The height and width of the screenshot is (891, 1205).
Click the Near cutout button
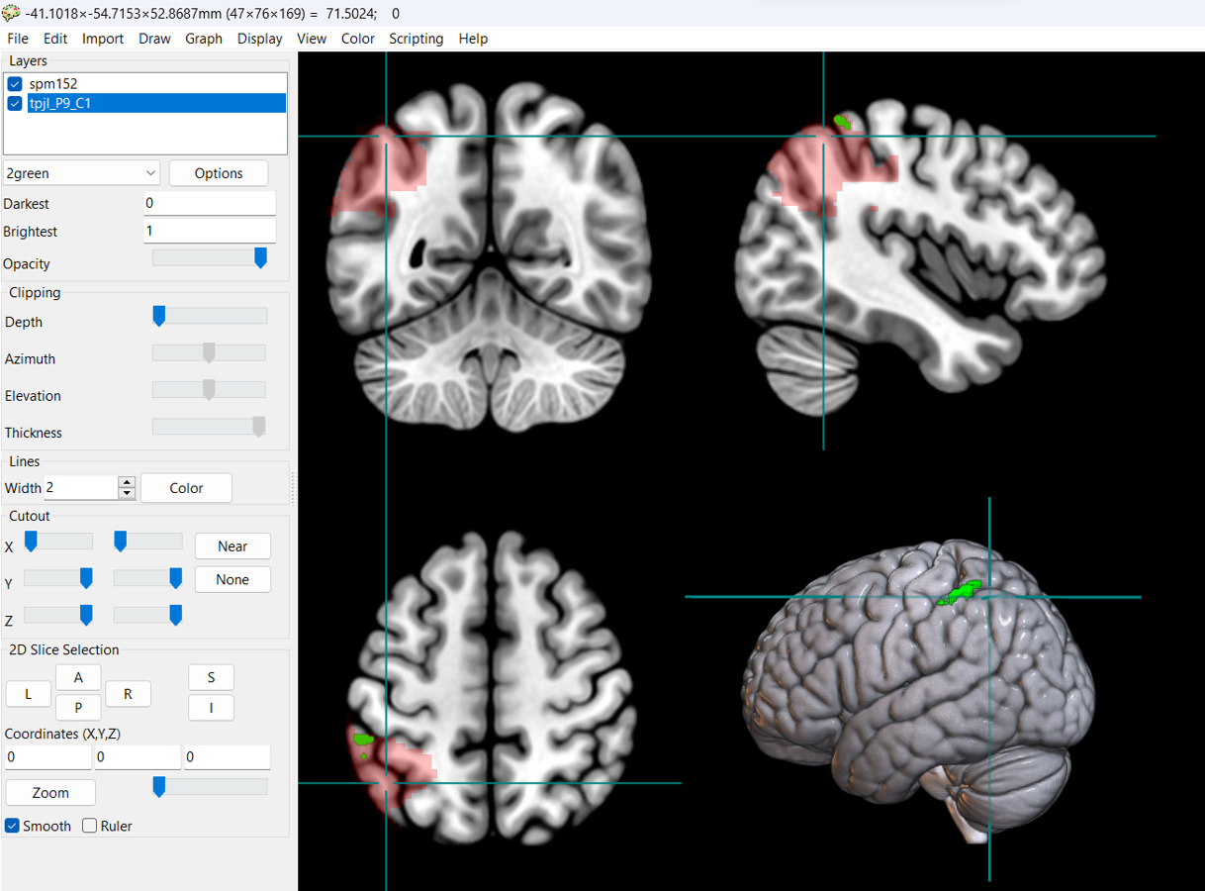coord(232,546)
